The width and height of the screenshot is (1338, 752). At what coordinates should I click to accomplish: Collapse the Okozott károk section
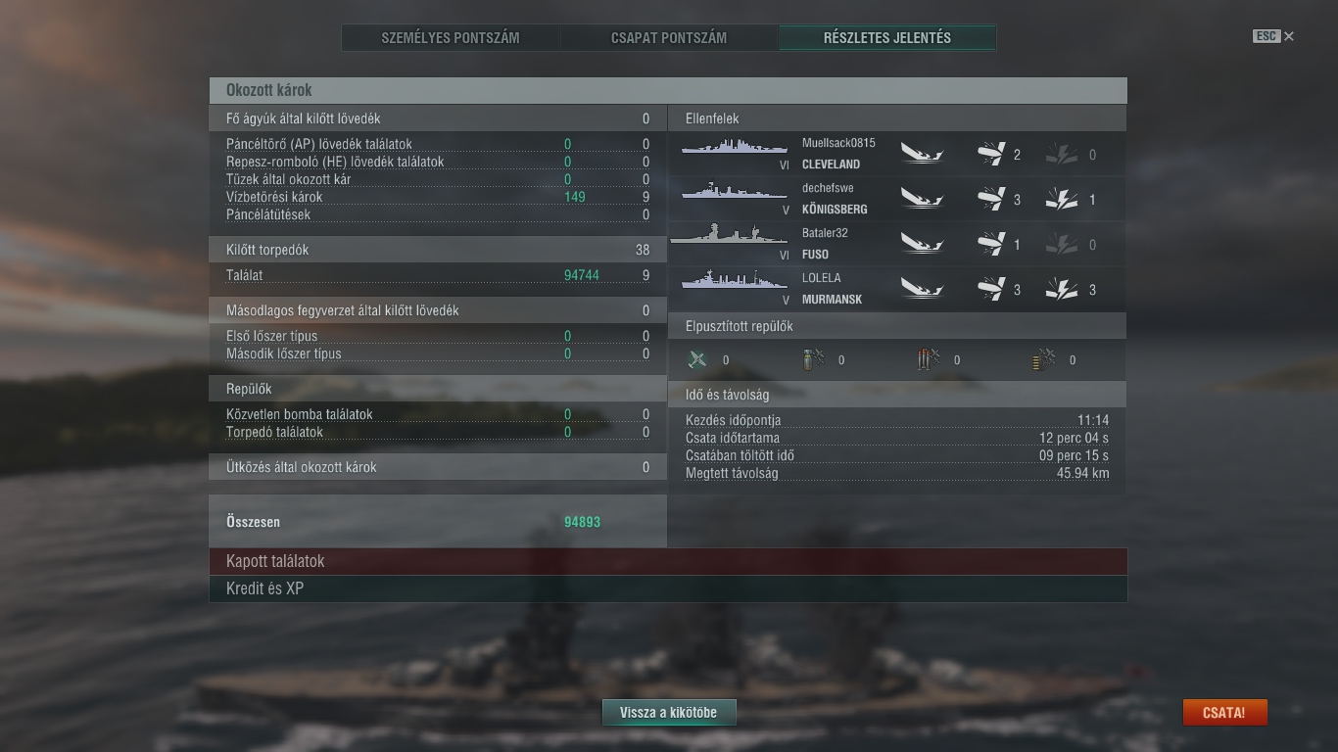(x=668, y=90)
